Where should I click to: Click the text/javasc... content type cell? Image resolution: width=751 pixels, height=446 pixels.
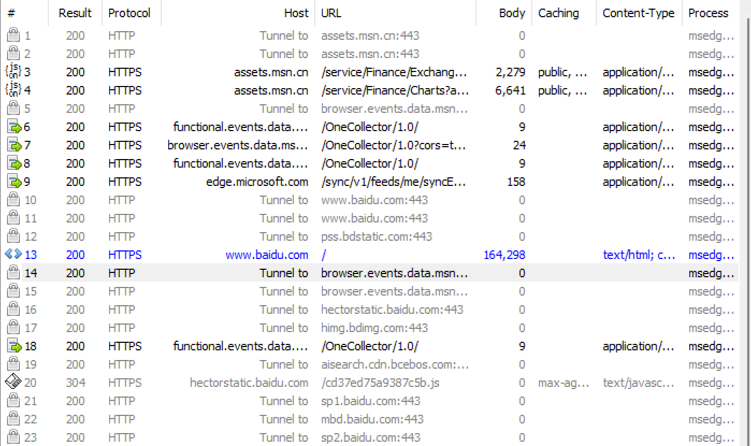point(638,383)
